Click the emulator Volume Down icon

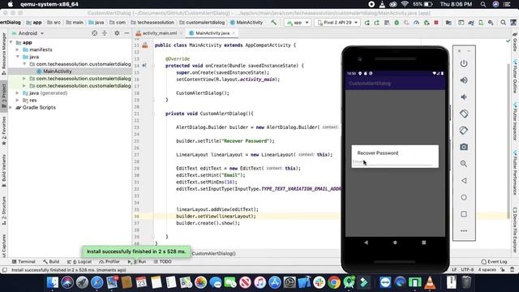pos(464,97)
